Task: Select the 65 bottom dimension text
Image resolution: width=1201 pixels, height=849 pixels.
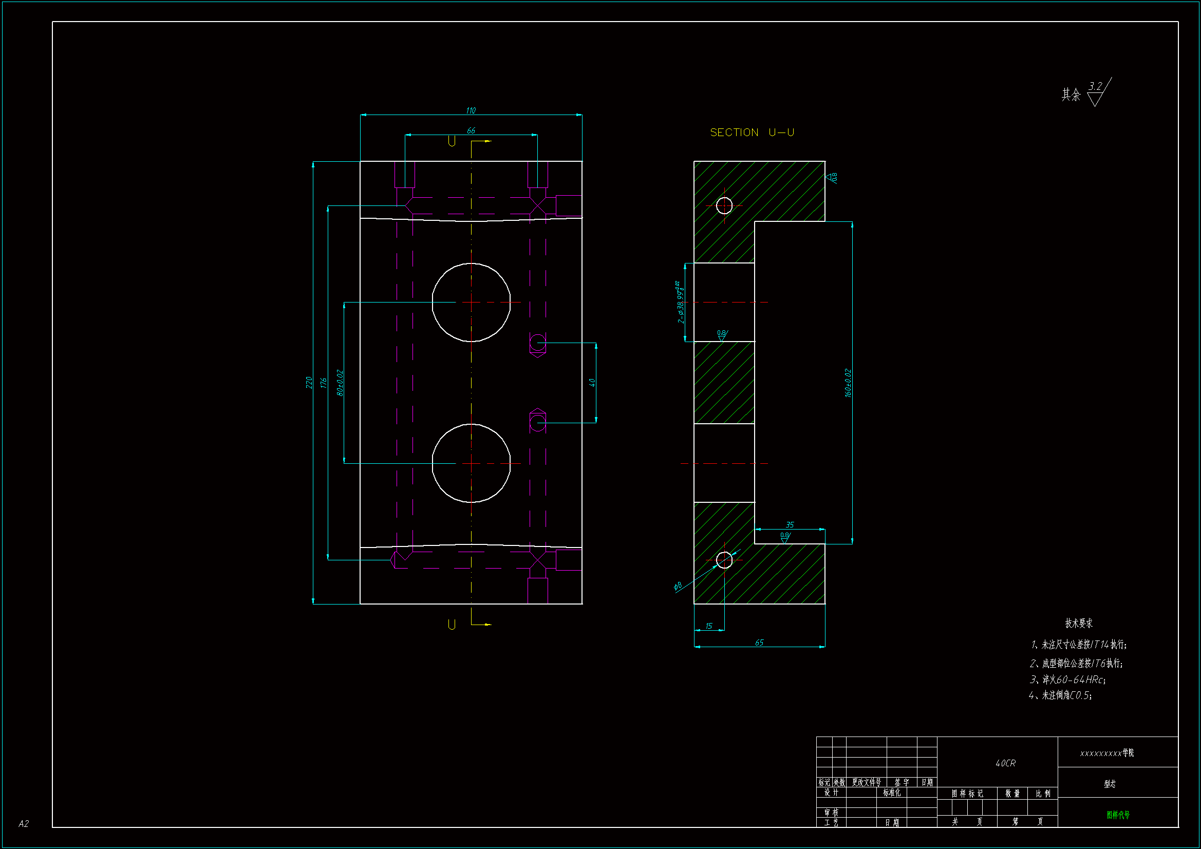Action: (x=759, y=643)
